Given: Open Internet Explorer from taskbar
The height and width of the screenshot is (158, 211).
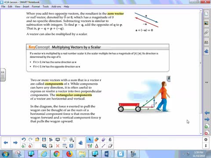Looking at the screenshot, I should pos(44,154).
